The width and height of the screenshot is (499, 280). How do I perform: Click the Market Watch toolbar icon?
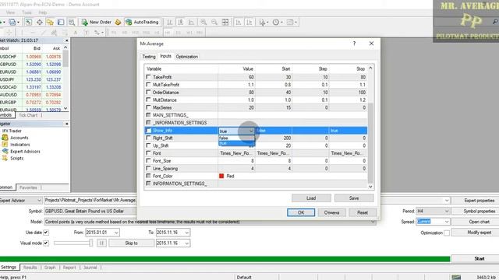tap(29, 23)
